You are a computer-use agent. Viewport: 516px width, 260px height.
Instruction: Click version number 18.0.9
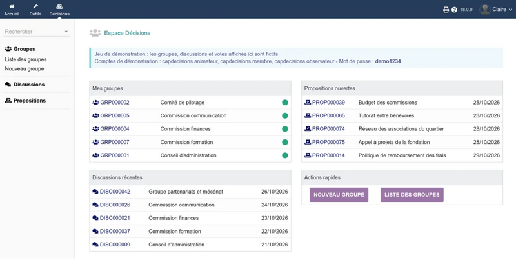coord(466,10)
